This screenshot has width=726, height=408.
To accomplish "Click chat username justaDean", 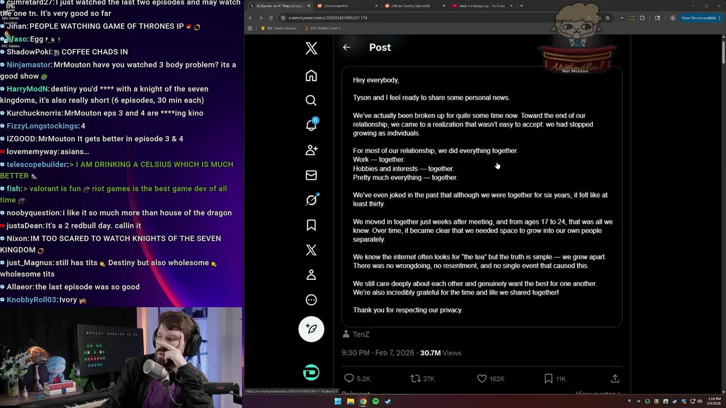I will point(25,226).
